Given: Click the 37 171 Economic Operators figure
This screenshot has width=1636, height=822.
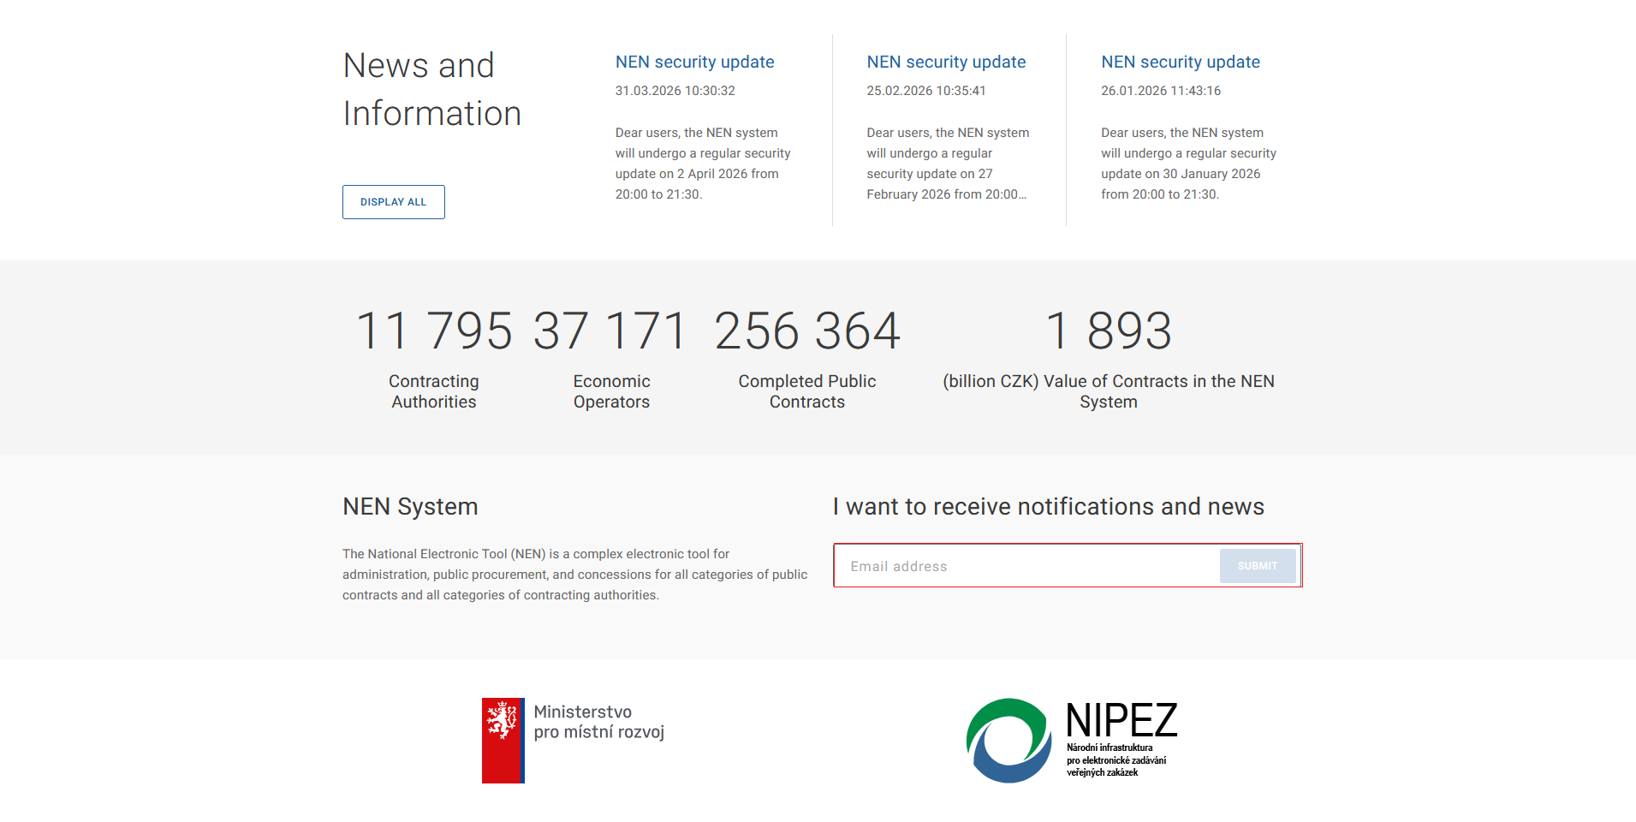Looking at the screenshot, I should [611, 331].
